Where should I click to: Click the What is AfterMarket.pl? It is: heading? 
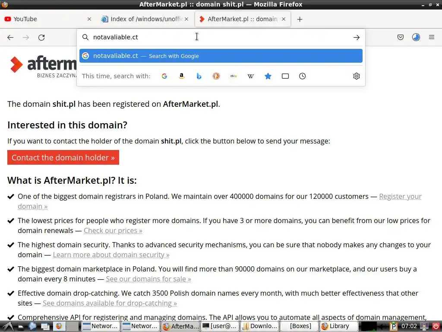[72, 180]
